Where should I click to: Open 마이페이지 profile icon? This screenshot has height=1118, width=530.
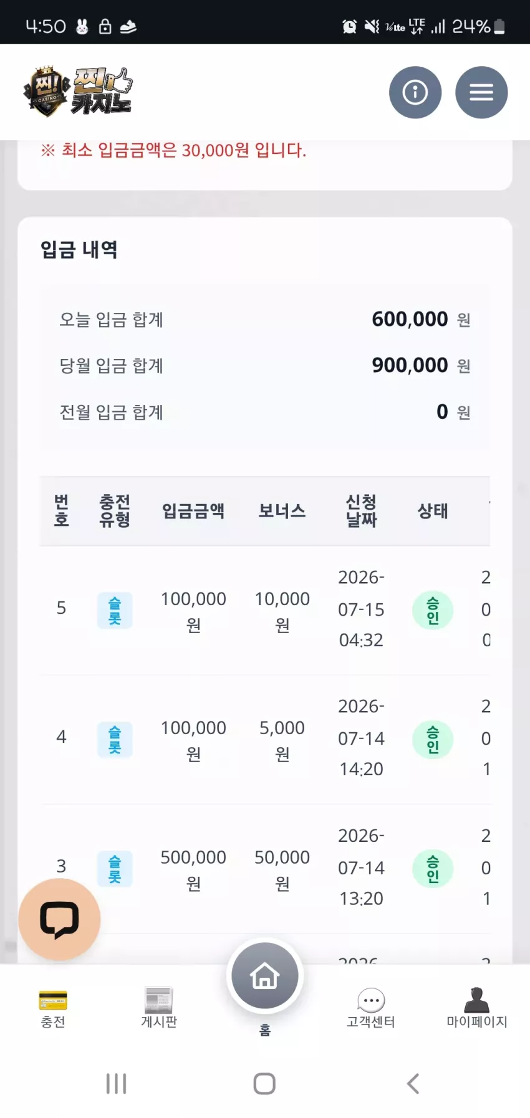(477, 1000)
